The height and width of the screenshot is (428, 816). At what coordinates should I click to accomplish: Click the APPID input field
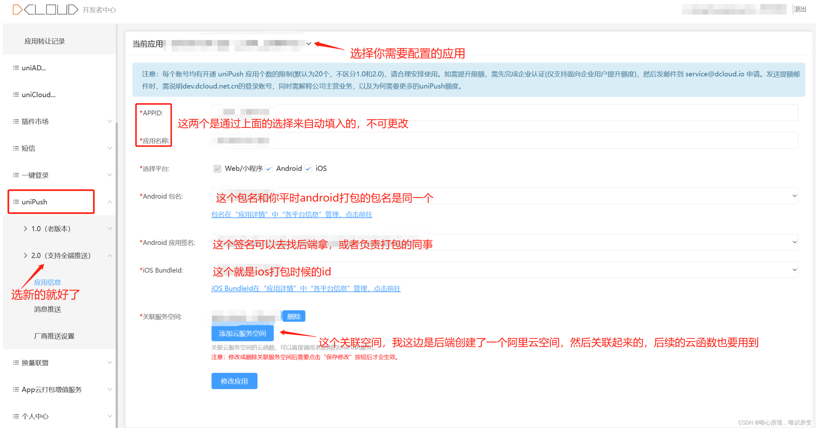pyautogui.click(x=505, y=113)
